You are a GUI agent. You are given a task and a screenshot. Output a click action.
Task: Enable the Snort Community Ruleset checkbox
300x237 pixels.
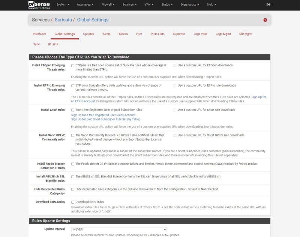(x=73, y=135)
